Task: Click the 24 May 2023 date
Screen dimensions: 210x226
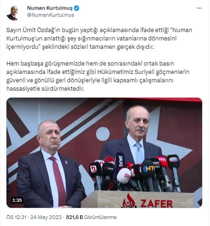Action: pyautogui.click(x=46, y=217)
